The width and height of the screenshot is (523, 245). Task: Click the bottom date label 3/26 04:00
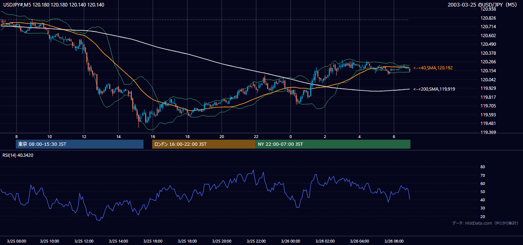pos(360,241)
